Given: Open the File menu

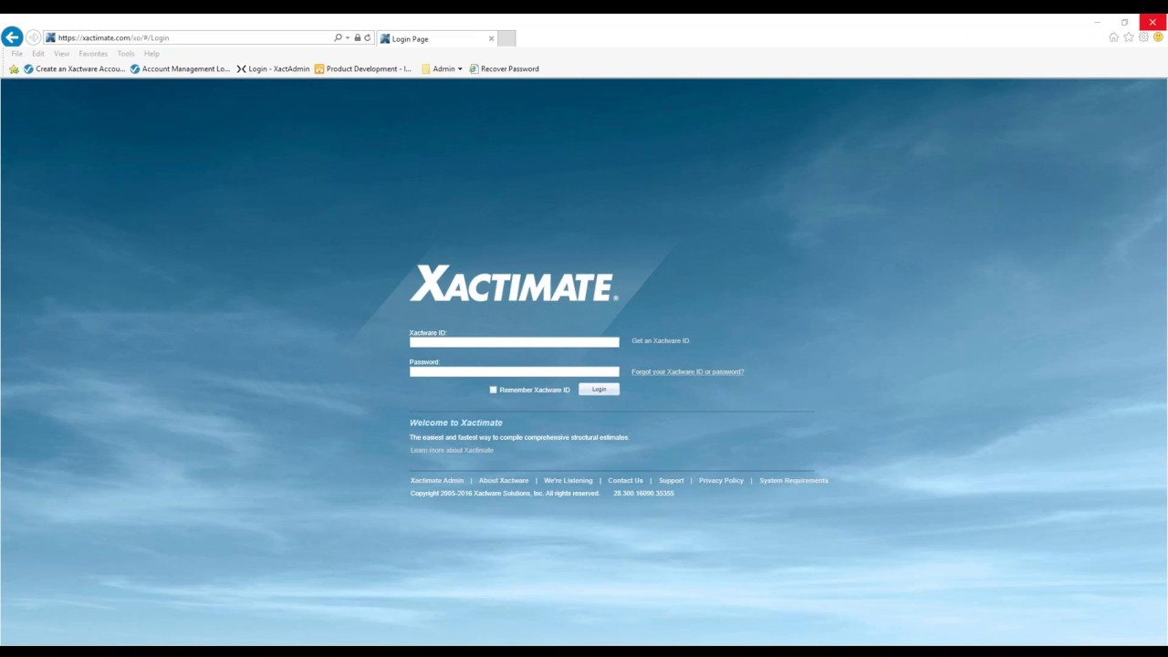Looking at the screenshot, I should (16, 54).
